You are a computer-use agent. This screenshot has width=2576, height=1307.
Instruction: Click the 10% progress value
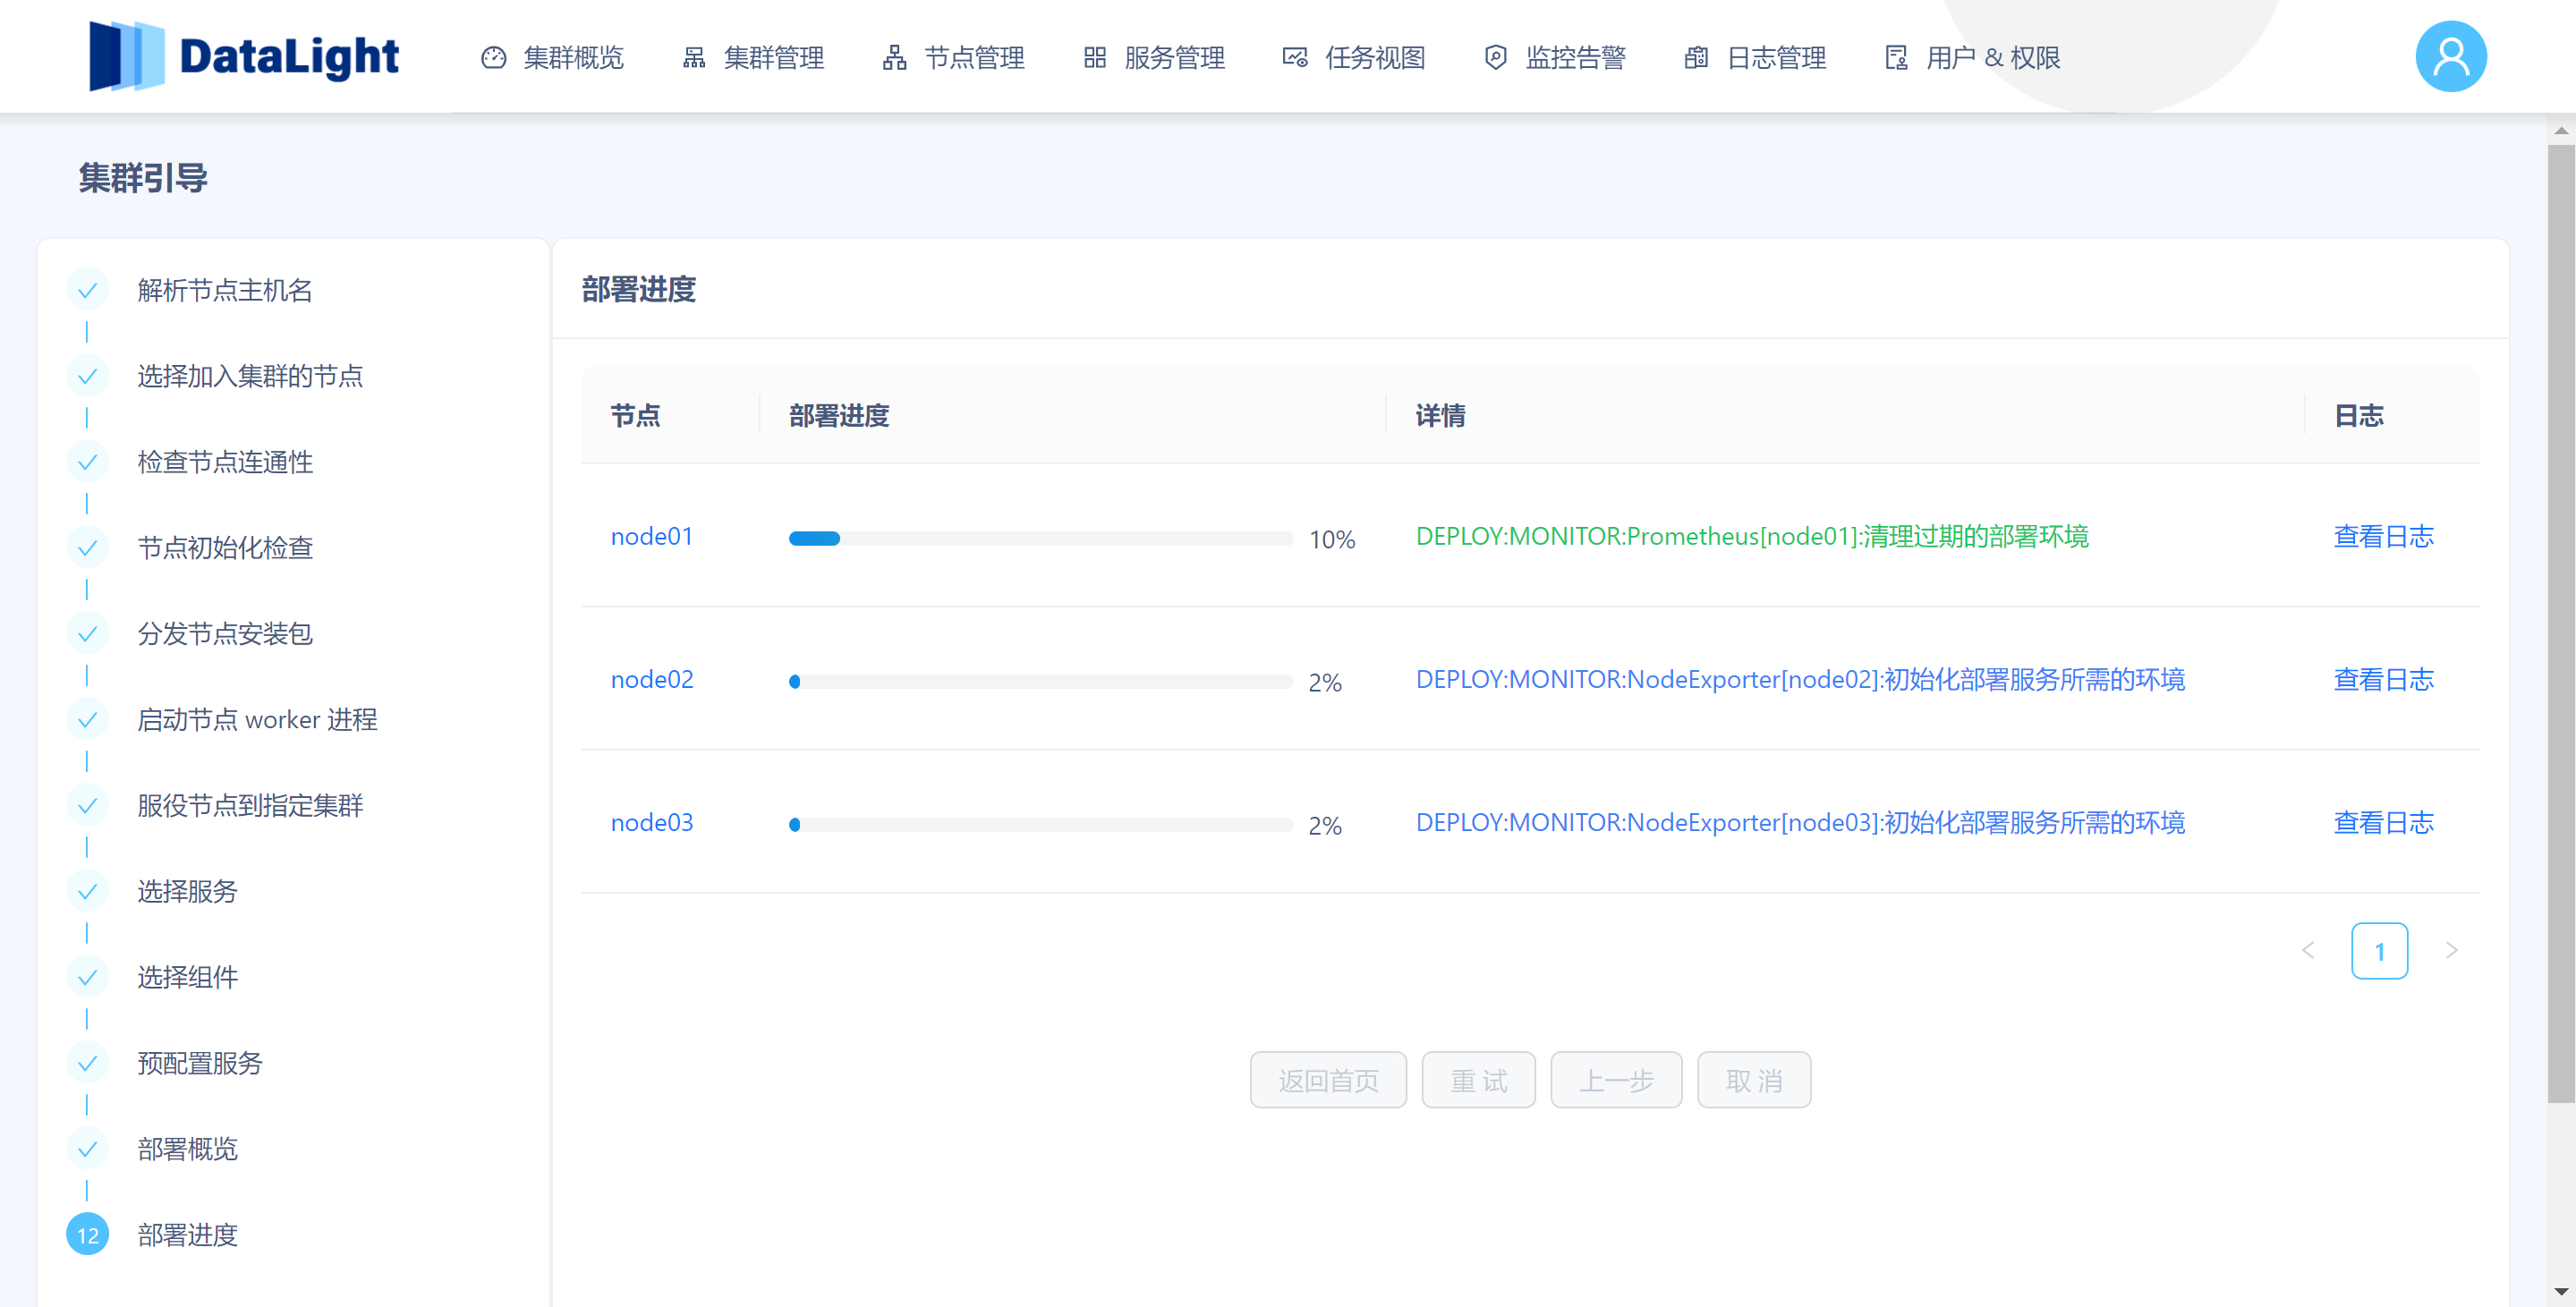click(x=1332, y=540)
